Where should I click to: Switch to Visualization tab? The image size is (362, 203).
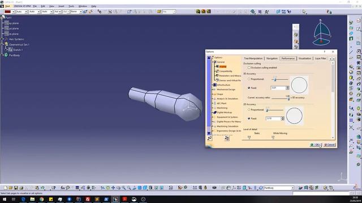305,59
